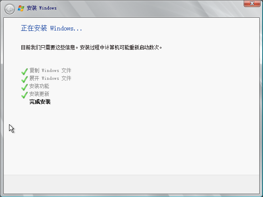Click the Windows flag logo icon

[x=21, y=8]
